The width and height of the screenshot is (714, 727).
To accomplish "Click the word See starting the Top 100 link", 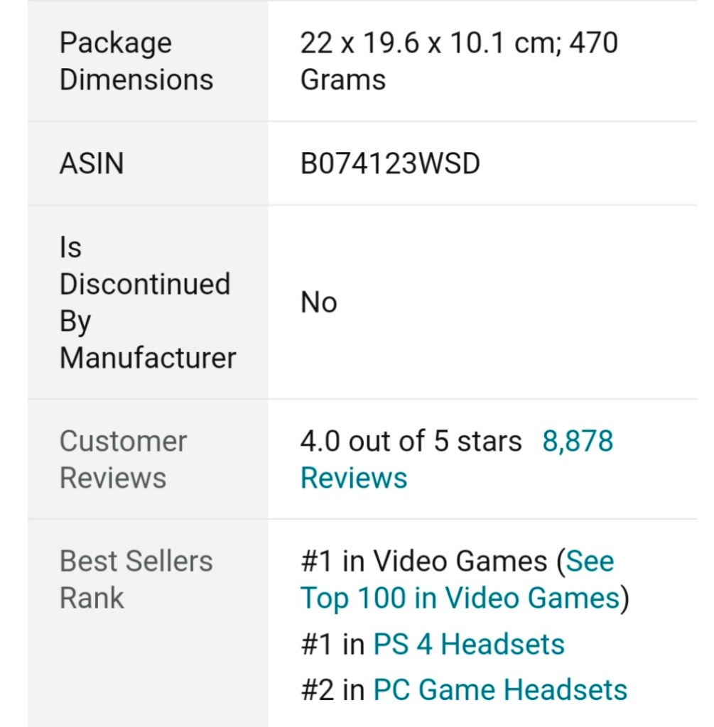I will pyautogui.click(x=590, y=562).
